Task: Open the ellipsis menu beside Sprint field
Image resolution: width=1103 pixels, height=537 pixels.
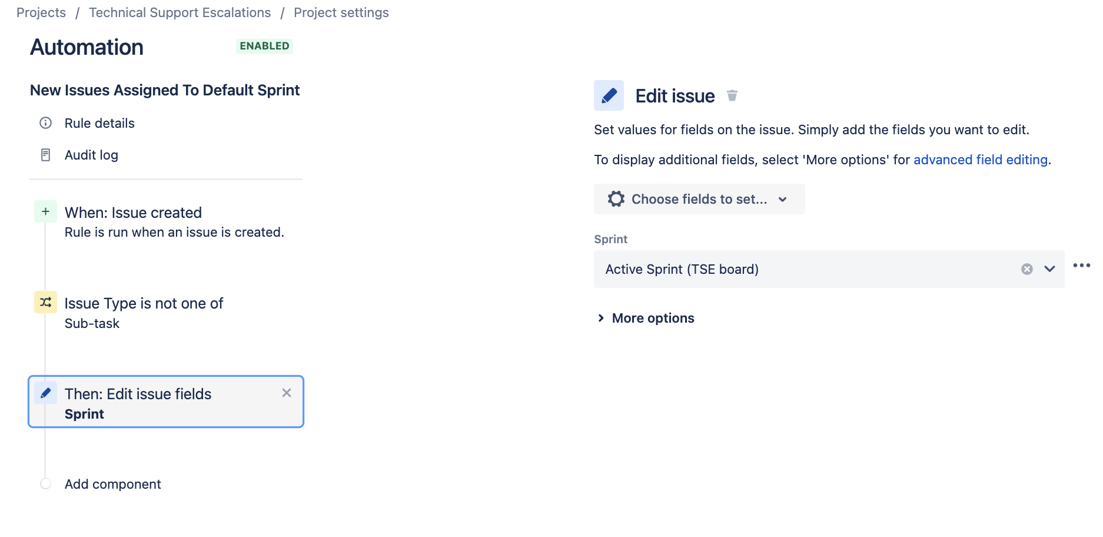Action: pos(1082,265)
